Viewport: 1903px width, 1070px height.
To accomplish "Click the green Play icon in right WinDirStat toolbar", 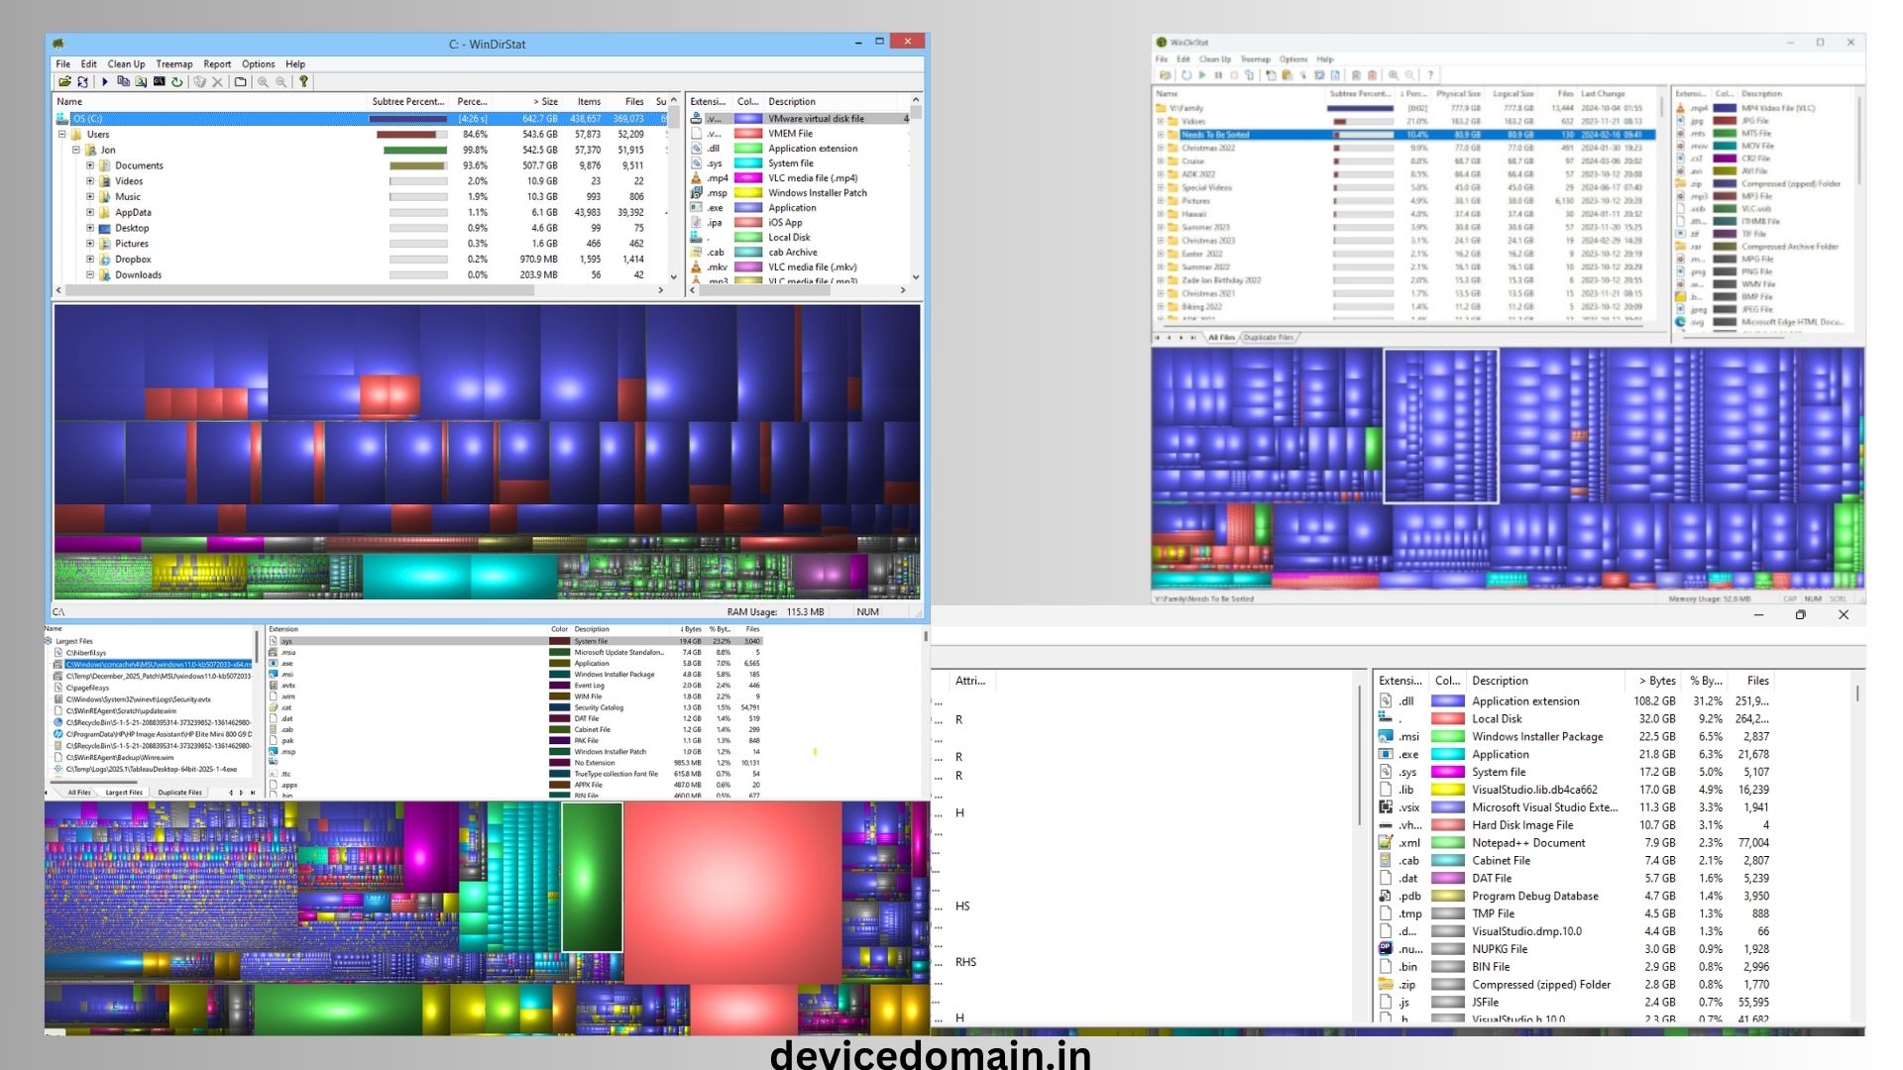I will tap(1202, 75).
